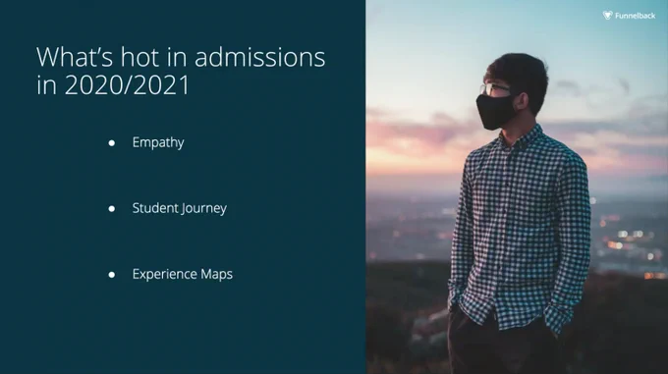Screen dimensions: 668x374
Task: Click the 'in 2020/2021' title line
Action: pyautogui.click(x=113, y=84)
